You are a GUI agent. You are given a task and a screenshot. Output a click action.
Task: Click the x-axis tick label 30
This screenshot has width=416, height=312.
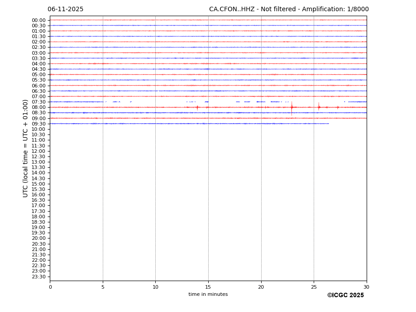[366, 287]
